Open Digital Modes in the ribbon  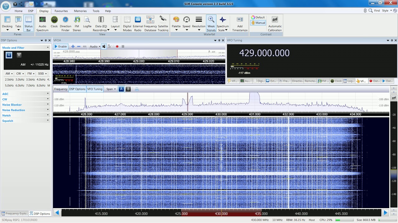127,23
